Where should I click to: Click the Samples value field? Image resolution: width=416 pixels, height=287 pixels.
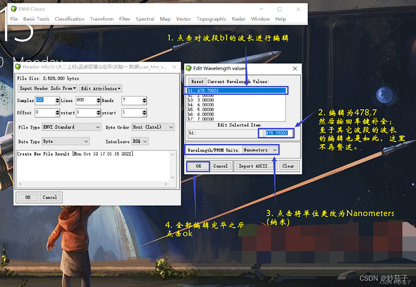coord(45,101)
